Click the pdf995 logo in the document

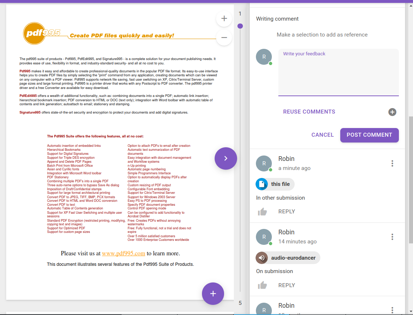click(42, 33)
